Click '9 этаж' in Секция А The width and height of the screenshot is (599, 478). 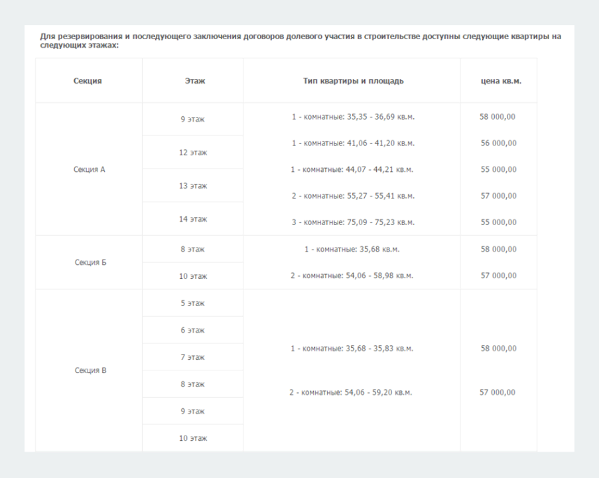(x=192, y=119)
